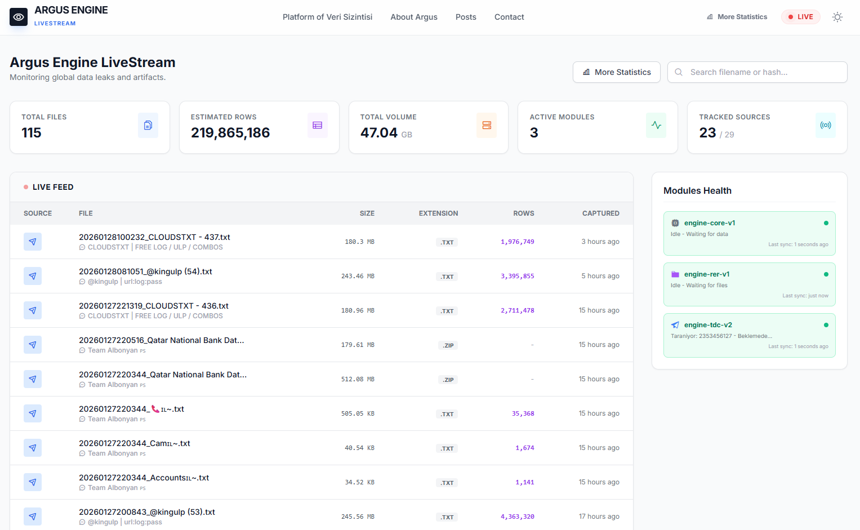Open More Statistics link in header

(x=737, y=17)
